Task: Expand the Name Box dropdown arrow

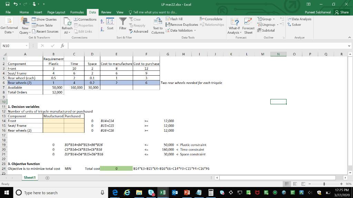Action: point(26,46)
